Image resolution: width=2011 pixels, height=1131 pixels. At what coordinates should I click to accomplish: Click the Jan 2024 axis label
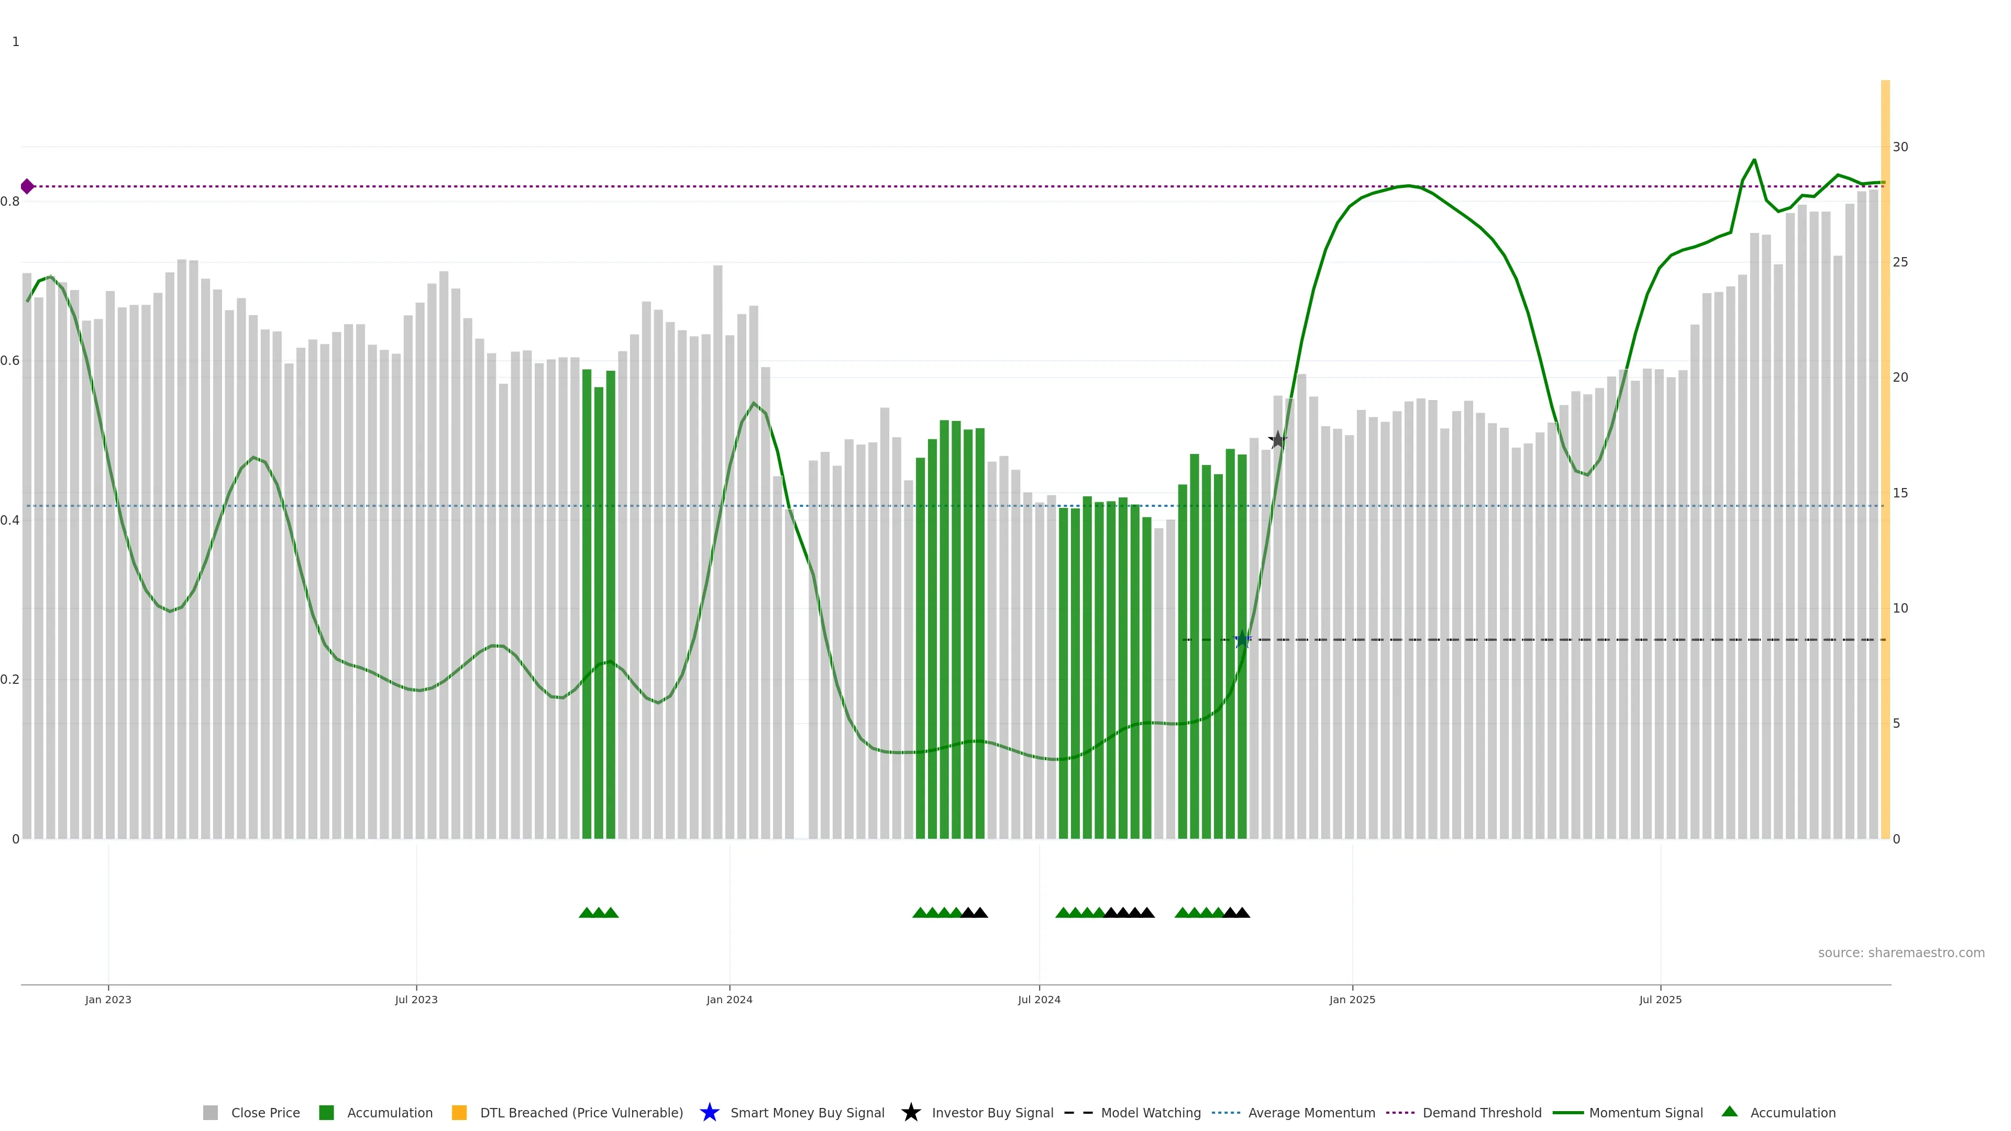pos(729,1000)
